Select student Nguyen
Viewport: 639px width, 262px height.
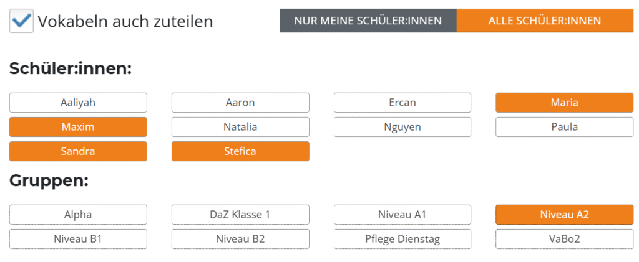pyautogui.click(x=402, y=127)
